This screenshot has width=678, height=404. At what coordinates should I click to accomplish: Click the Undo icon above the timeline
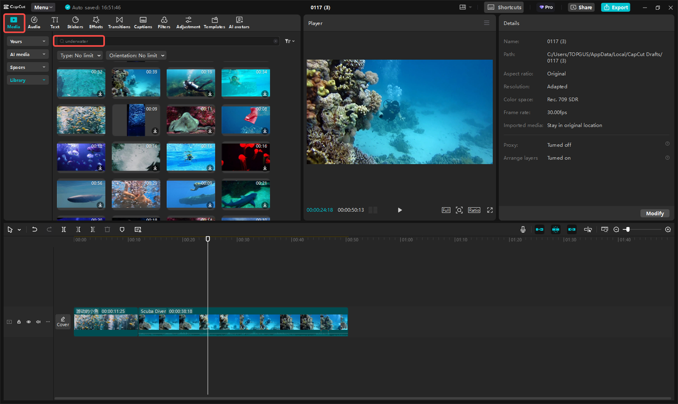[34, 229]
